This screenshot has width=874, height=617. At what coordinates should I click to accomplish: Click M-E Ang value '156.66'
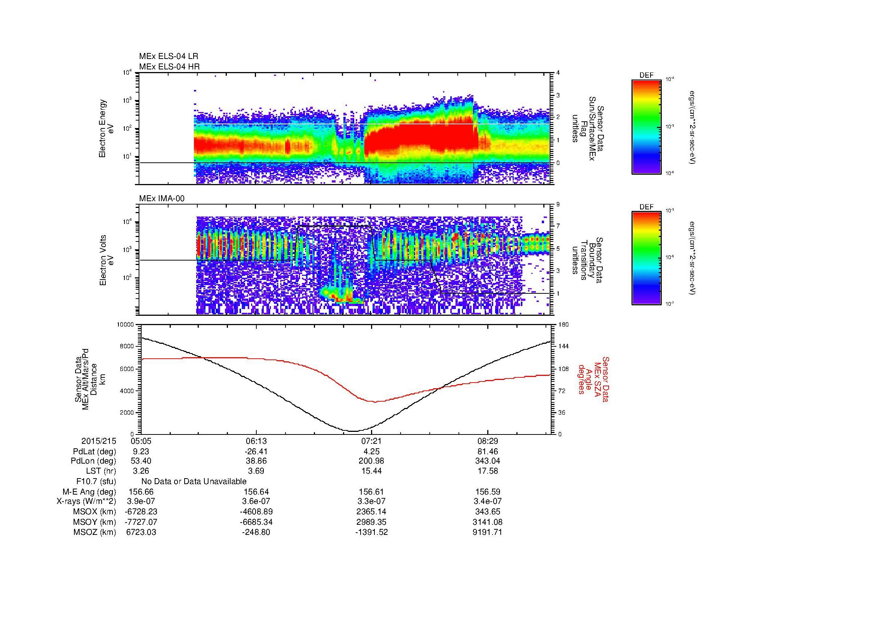[141, 492]
